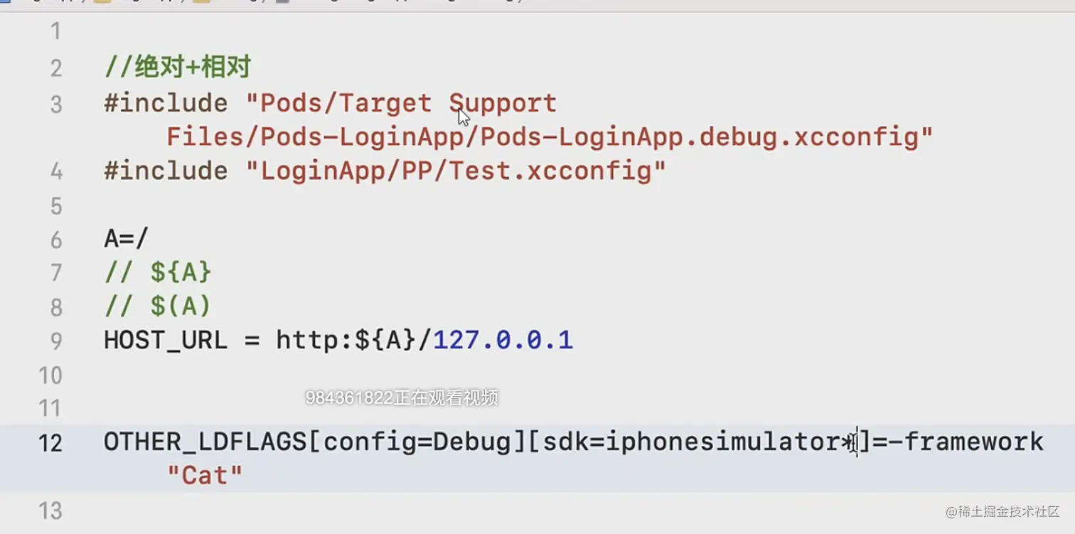The width and height of the screenshot is (1075, 534).
Task: Click the // $(A) comment line
Action: tap(158, 306)
